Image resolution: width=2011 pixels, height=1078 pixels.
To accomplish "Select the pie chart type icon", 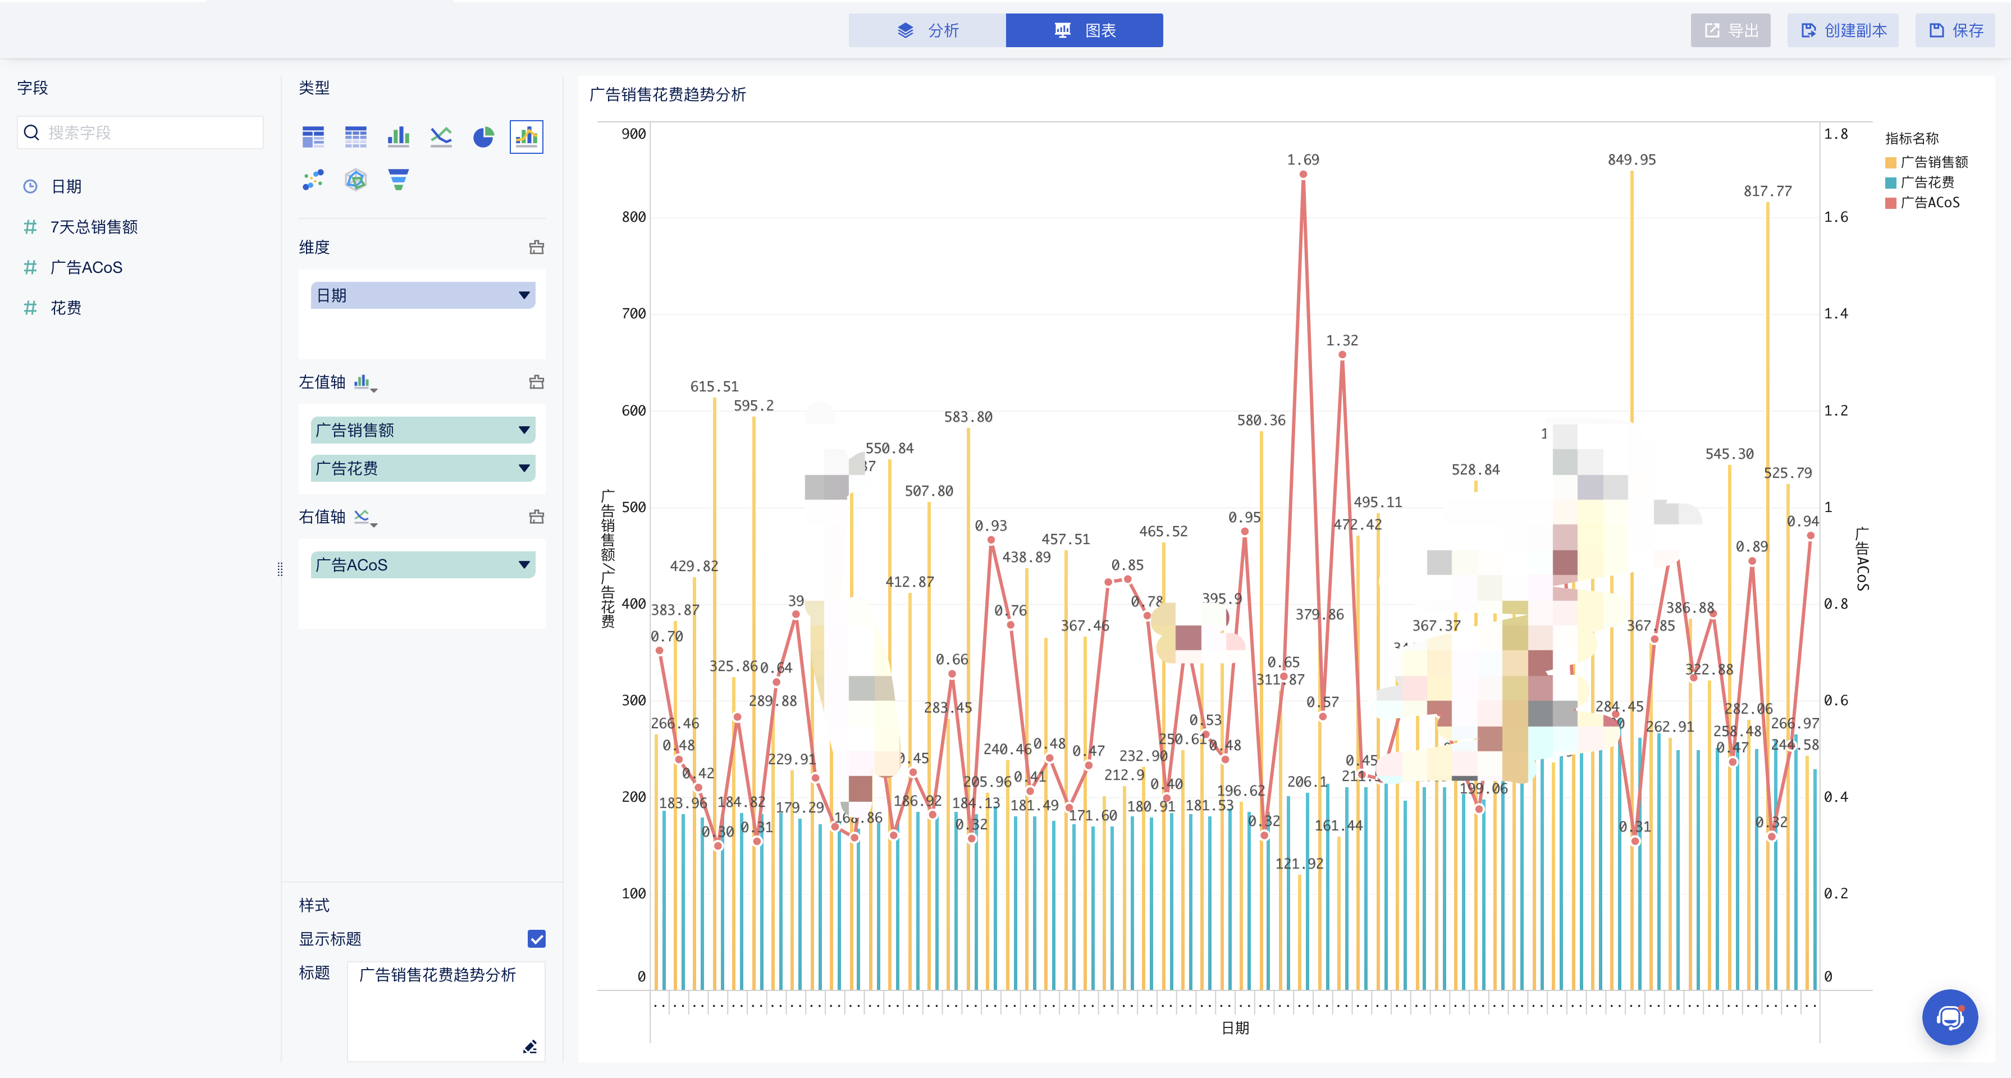I will 483,136.
